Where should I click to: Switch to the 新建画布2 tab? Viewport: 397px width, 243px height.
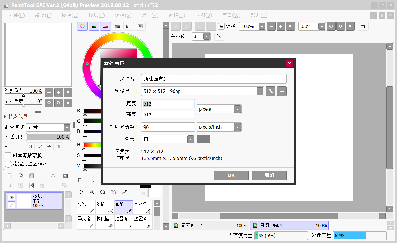(289, 225)
